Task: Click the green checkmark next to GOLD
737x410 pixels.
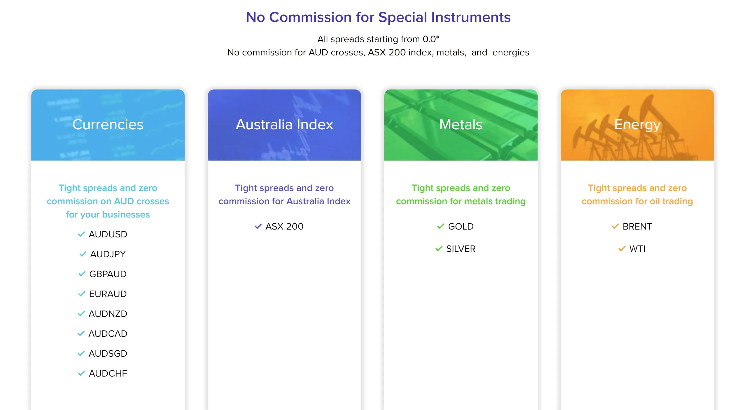Action: pos(441,226)
